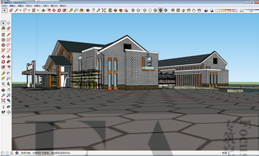
Task: Expand the Arc tool dropdown arrow
Action: [29, 10]
